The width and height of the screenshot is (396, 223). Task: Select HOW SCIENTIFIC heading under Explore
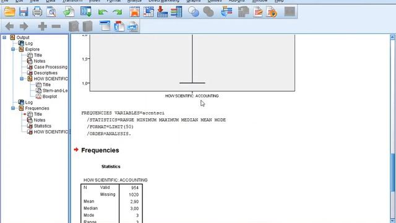[x=51, y=79]
